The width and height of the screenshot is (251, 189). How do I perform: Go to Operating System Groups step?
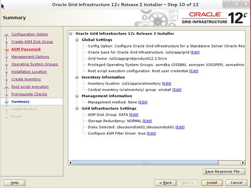(34, 64)
